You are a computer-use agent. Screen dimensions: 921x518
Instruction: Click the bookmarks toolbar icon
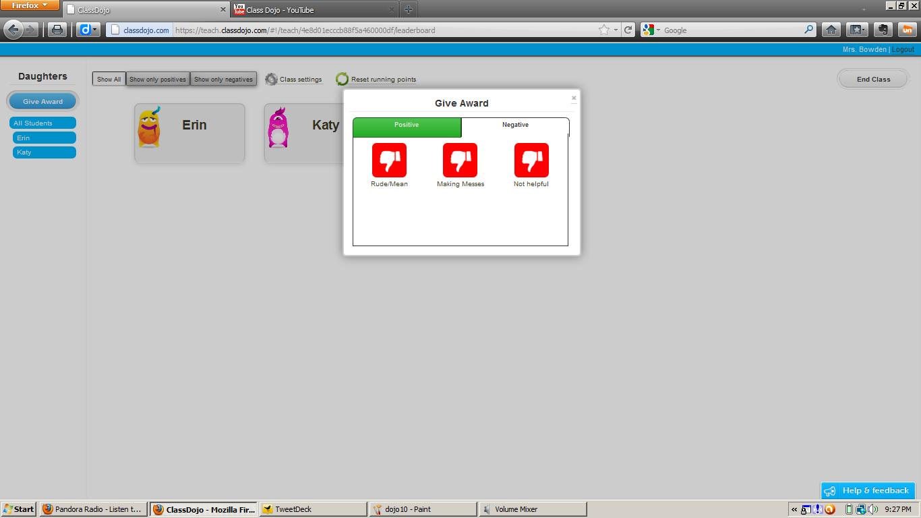pyautogui.click(x=857, y=30)
